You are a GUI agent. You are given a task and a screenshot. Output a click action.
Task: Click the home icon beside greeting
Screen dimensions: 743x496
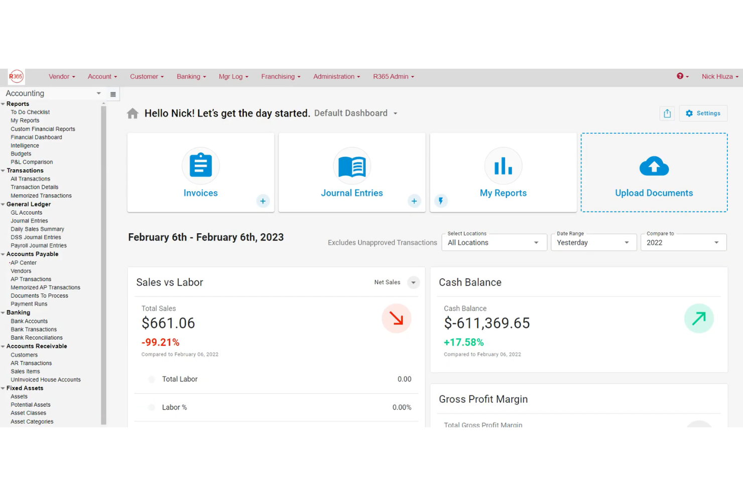coord(133,114)
